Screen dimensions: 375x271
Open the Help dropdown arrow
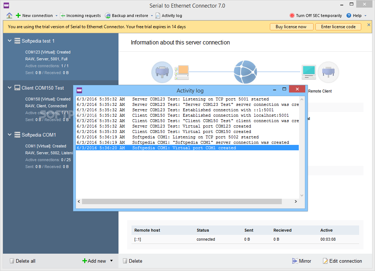(366, 16)
